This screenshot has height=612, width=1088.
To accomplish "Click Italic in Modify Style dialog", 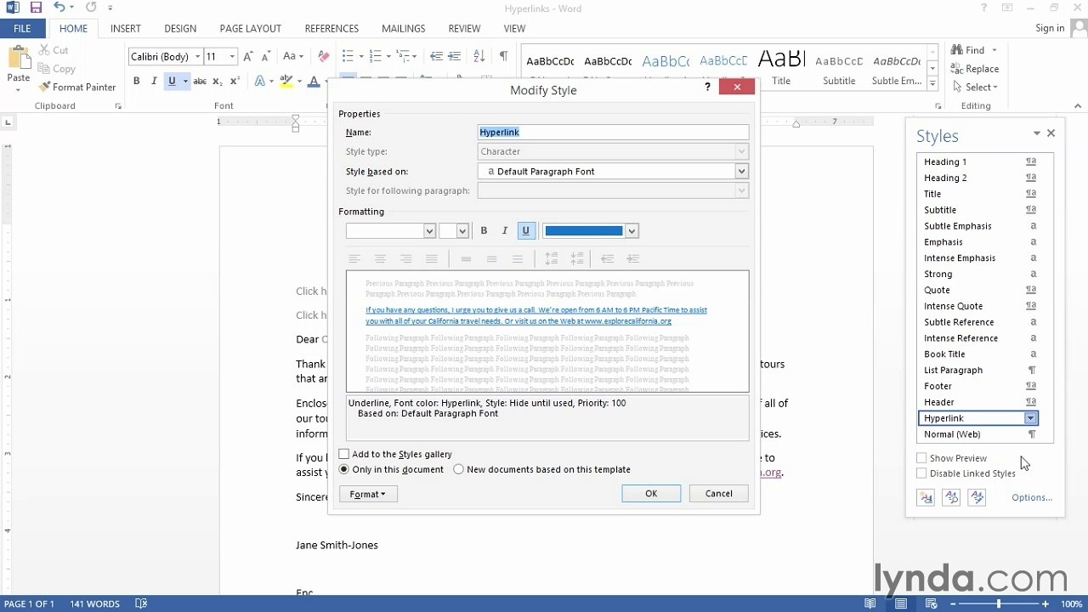I will [505, 231].
